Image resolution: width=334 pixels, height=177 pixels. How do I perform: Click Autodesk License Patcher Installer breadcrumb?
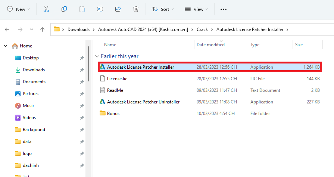click(250, 29)
